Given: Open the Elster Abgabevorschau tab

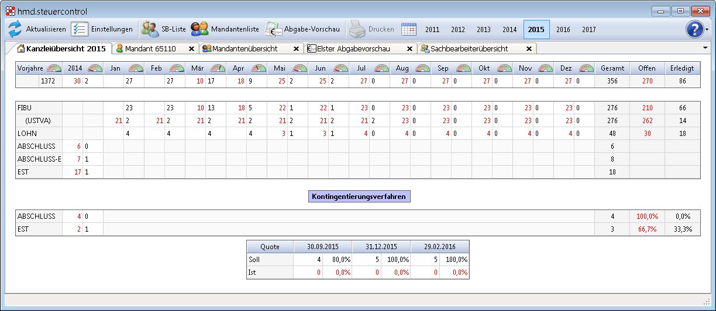Looking at the screenshot, I should [353, 49].
